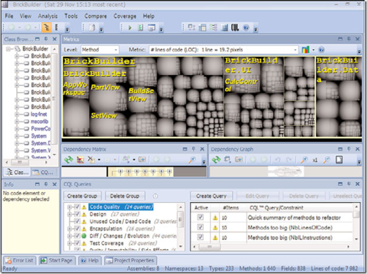Image resolution: width=367 pixels, height=274 pixels.
Task: Click the blue help icon in main toolbar
Action: [246, 28]
